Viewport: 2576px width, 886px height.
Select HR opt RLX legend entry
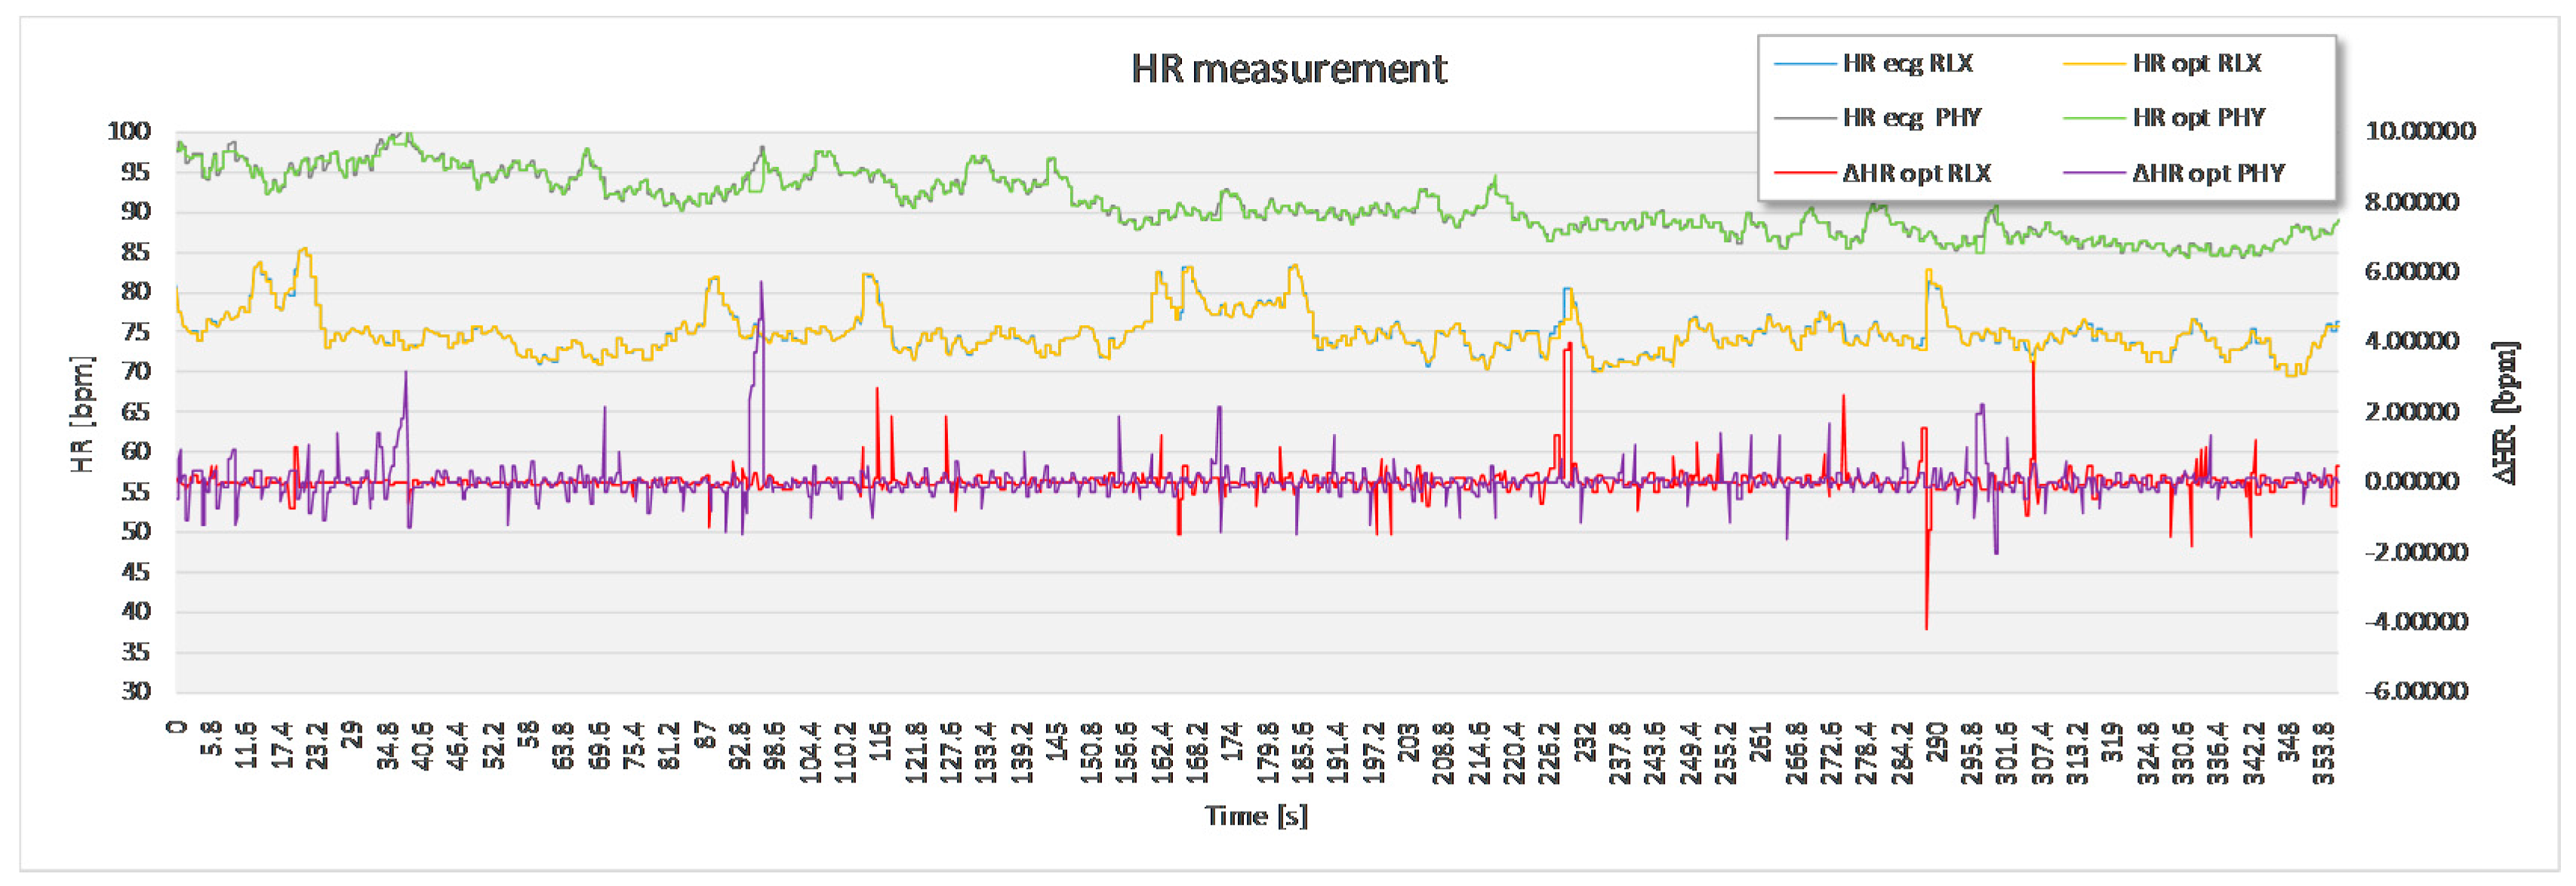(x=2196, y=63)
